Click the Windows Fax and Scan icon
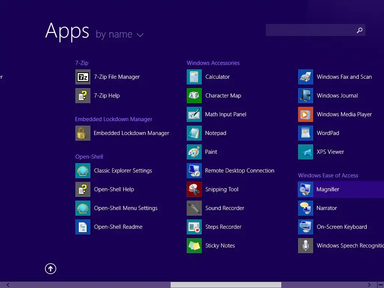Screen dimensions: 384x288 point(306,77)
